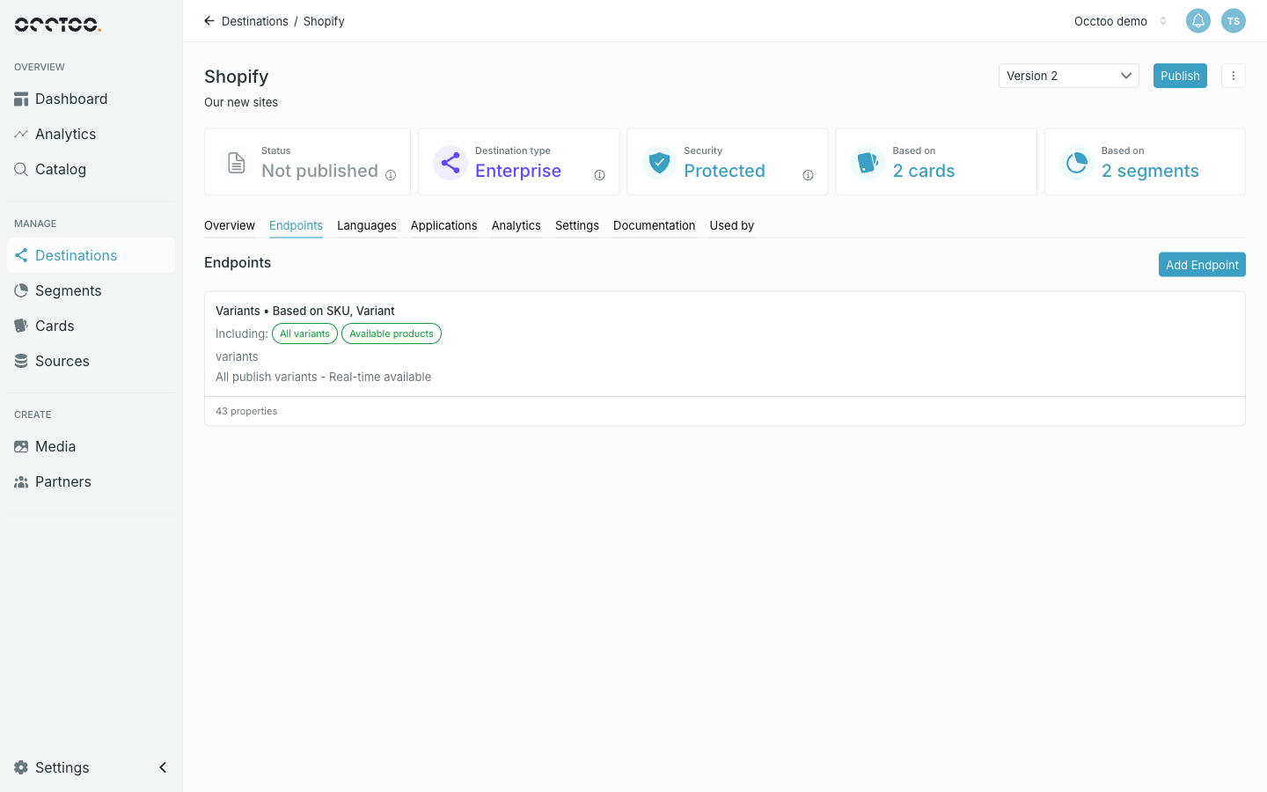Click the Partners people icon

point(21,482)
